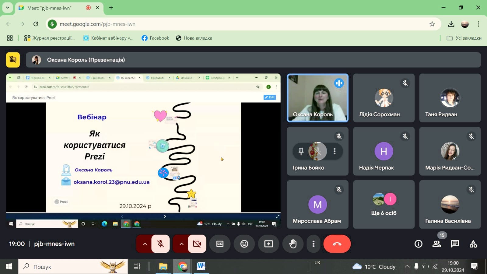This screenshot has height=274, width=487.
Task: Select the Таня Ридван participant tile
Action: (x=450, y=98)
